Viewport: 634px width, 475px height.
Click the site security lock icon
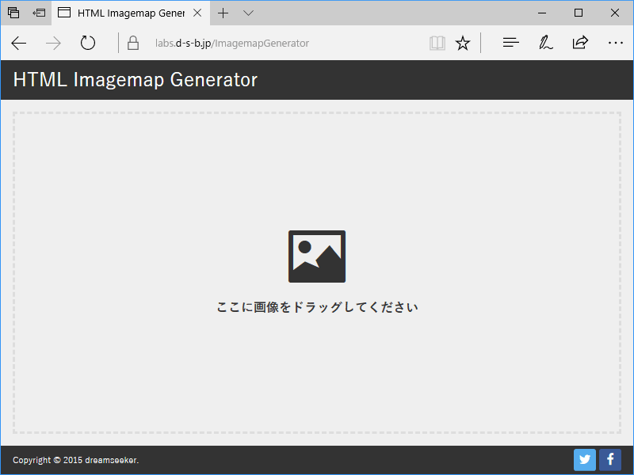[133, 44]
